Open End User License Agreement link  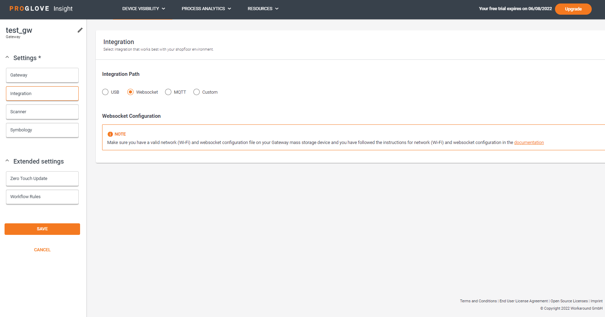point(524,301)
